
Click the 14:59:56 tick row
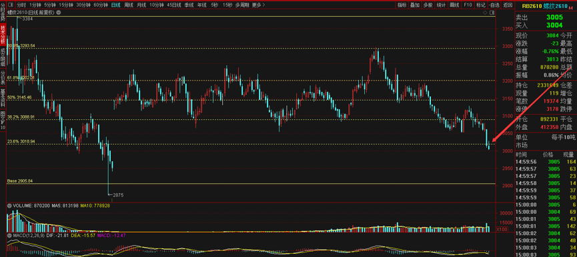[546, 162]
